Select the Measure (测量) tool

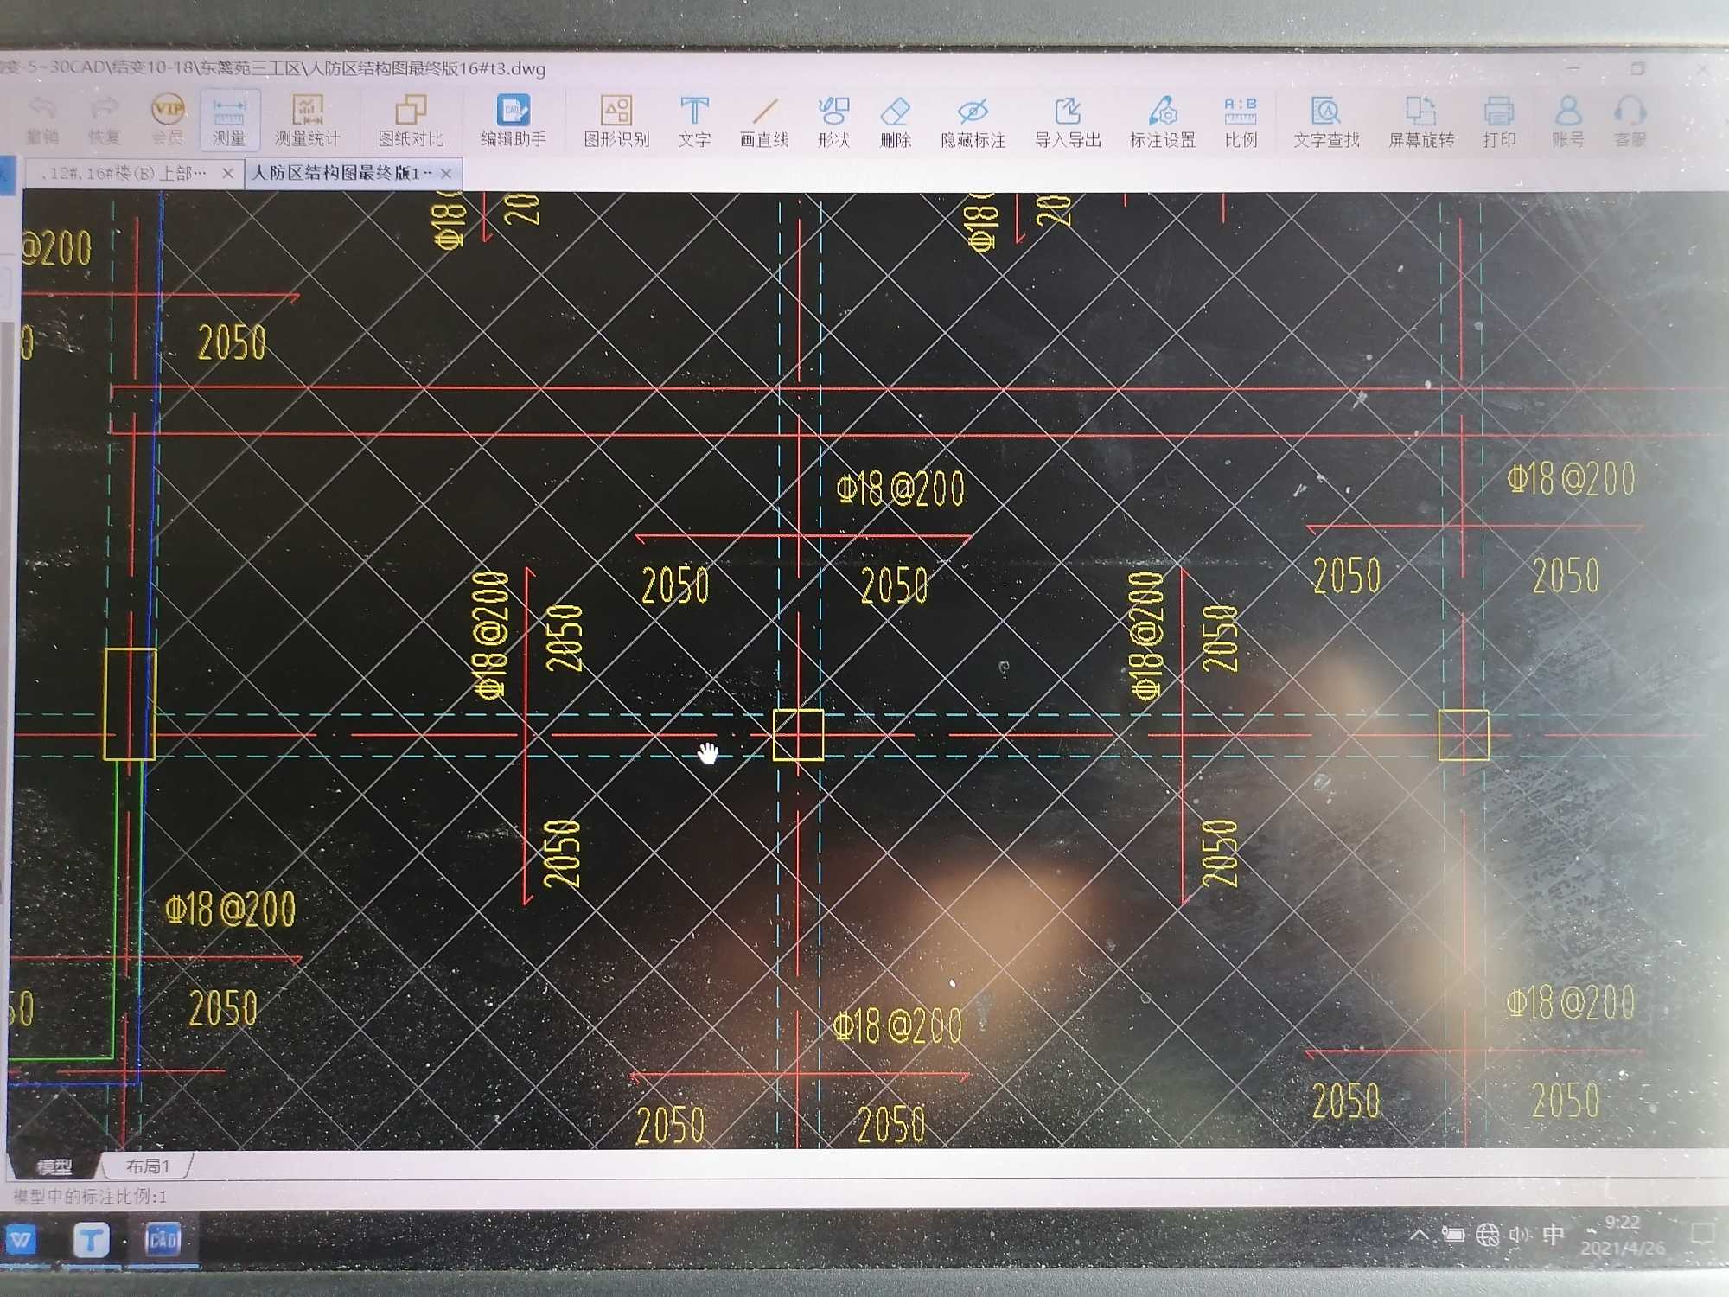click(229, 119)
